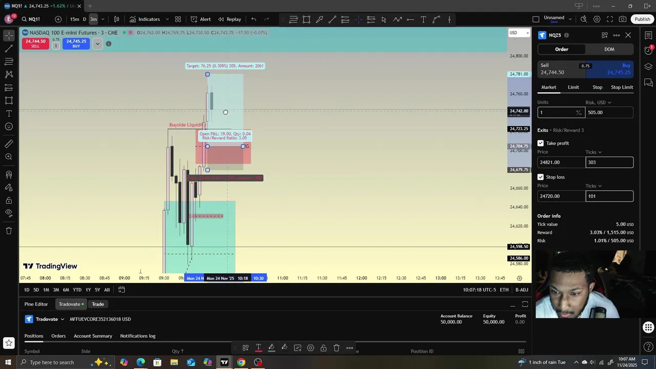Open the watchlist icon in right sidebar
656x369 pixels.
(648, 35)
